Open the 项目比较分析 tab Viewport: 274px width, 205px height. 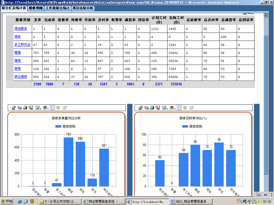[83, 8]
